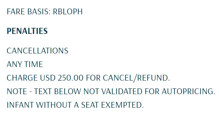
Task: Click the word FARE in first line
Action: [x=16, y=12]
